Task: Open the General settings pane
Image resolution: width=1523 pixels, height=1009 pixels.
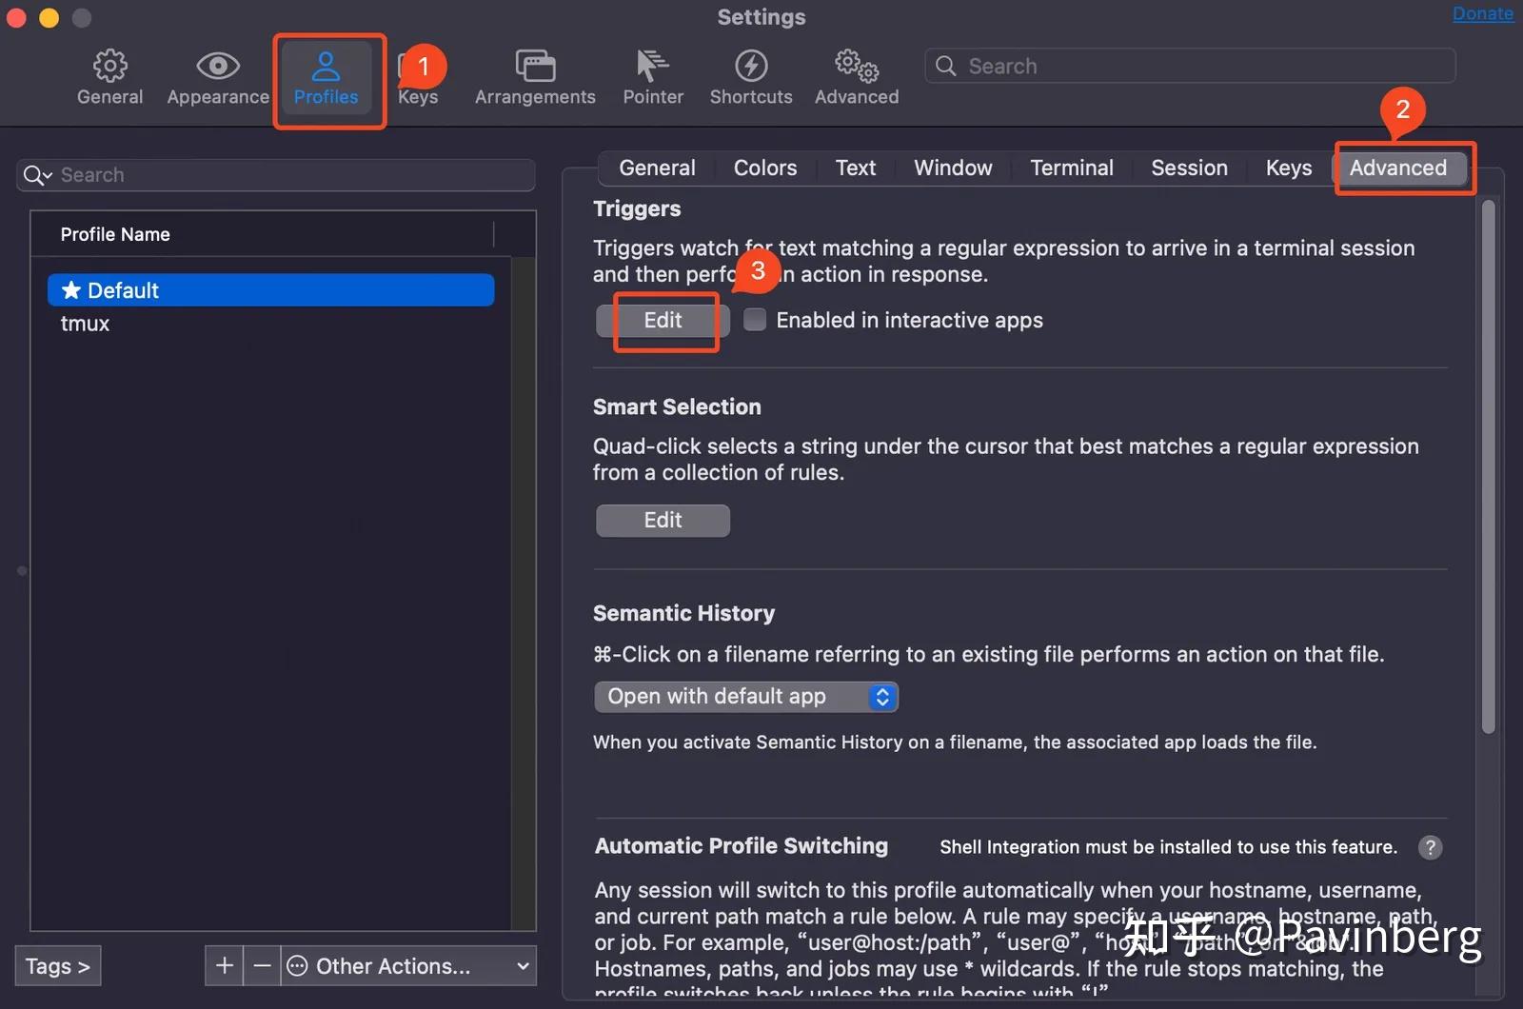Action: click(109, 76)
